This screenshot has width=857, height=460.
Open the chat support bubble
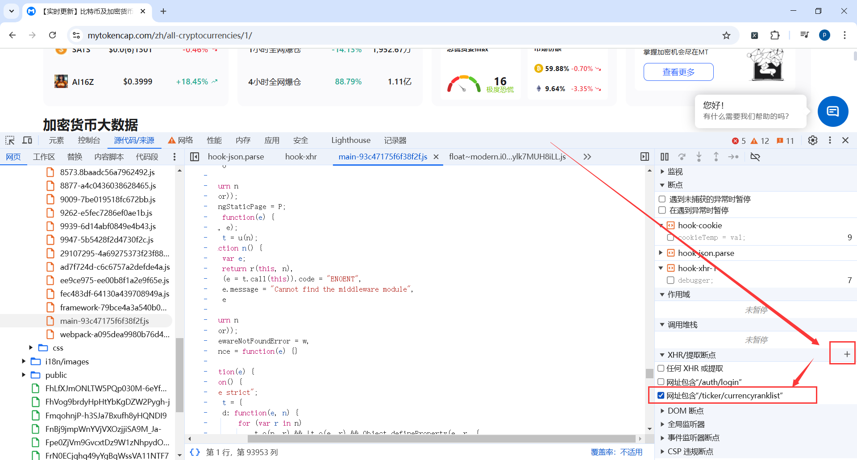[833, 111]
